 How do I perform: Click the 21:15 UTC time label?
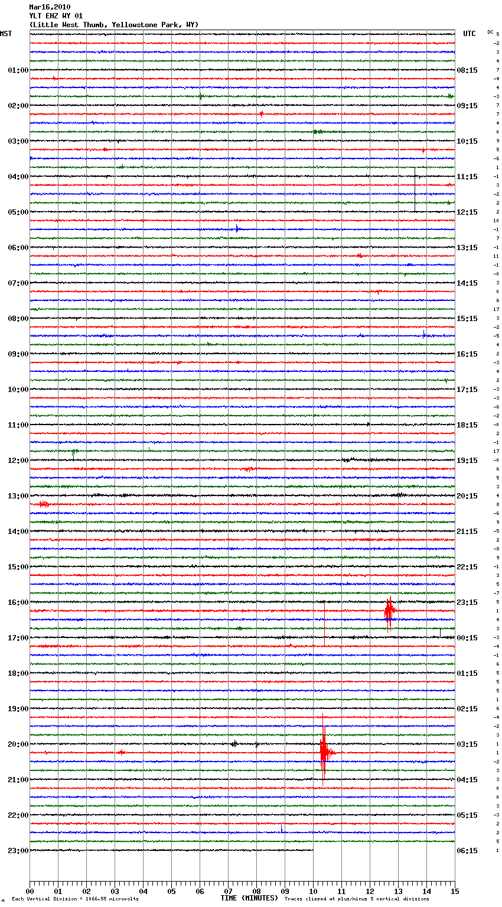467,532
